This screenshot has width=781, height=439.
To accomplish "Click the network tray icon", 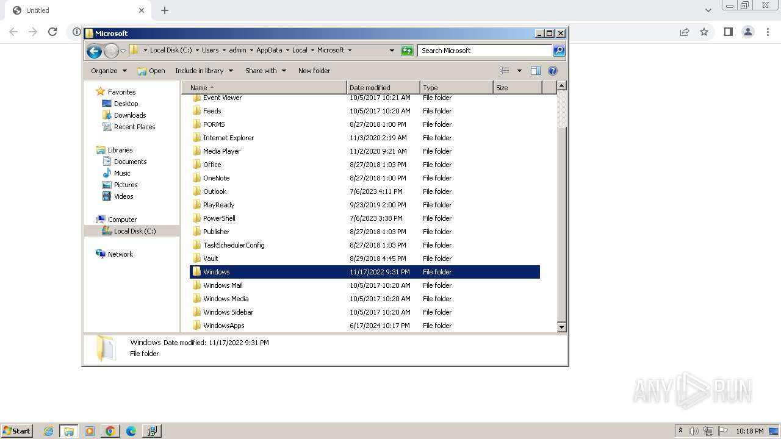I will click(708, 431).
